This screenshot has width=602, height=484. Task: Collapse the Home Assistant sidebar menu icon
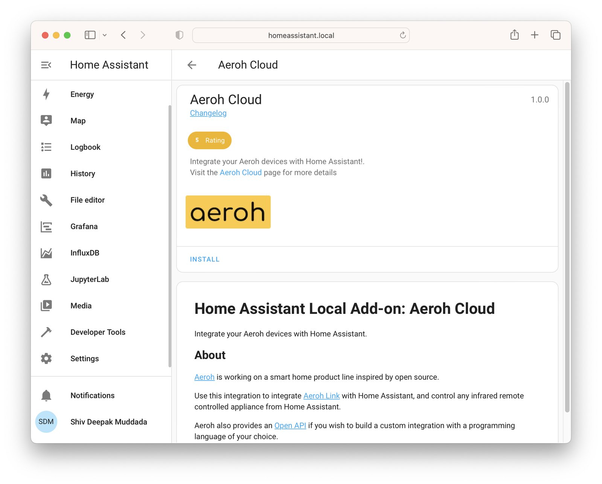point(46,65)
